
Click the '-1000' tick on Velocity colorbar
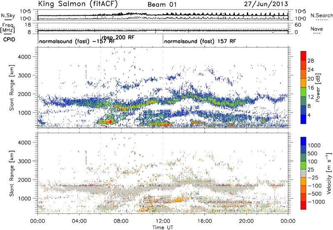(316, 202)
